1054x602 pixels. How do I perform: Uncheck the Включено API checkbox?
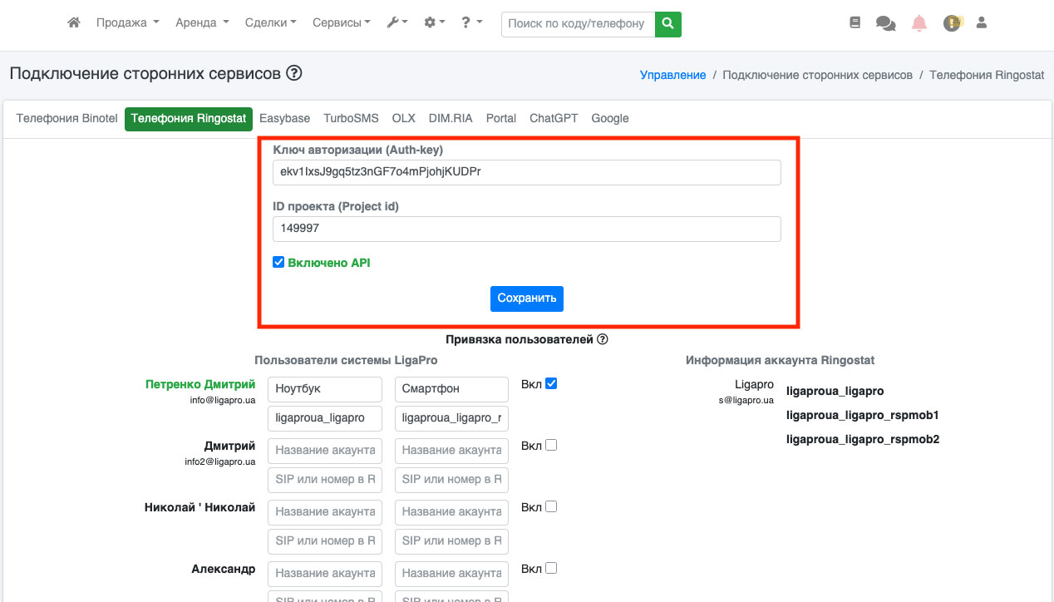(278, 263)
